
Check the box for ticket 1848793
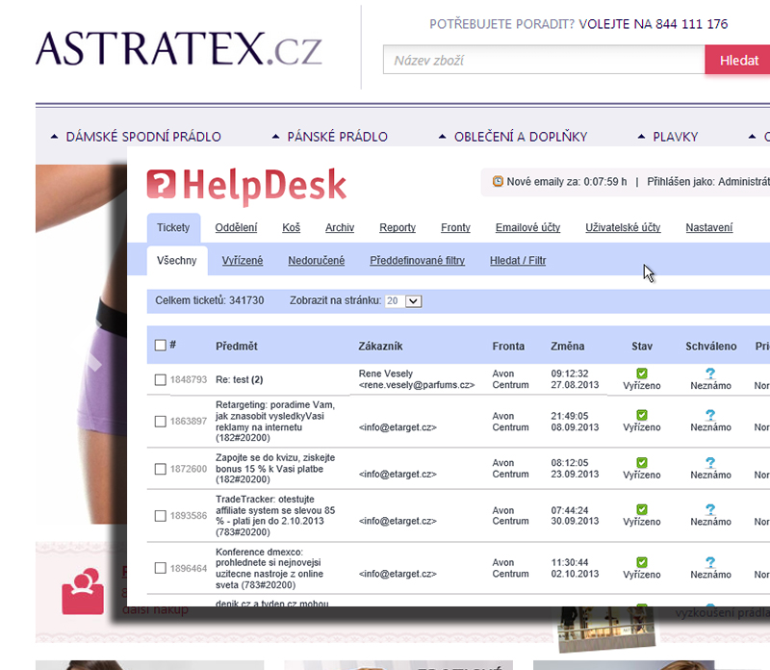point(160,379)
